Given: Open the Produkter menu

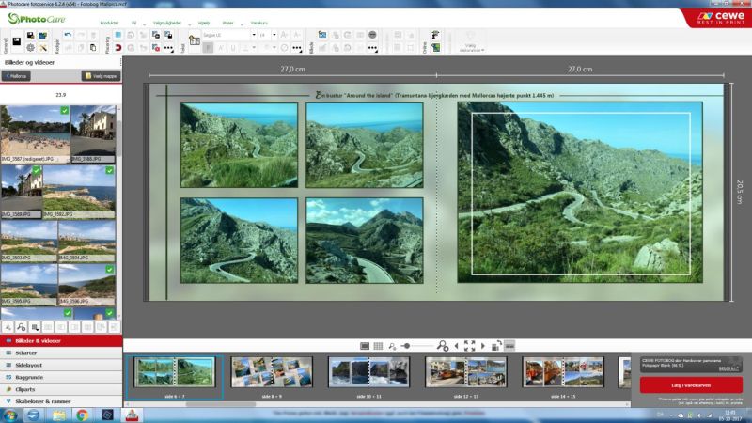Looking at the screenshot, I should tap(109, 20).
